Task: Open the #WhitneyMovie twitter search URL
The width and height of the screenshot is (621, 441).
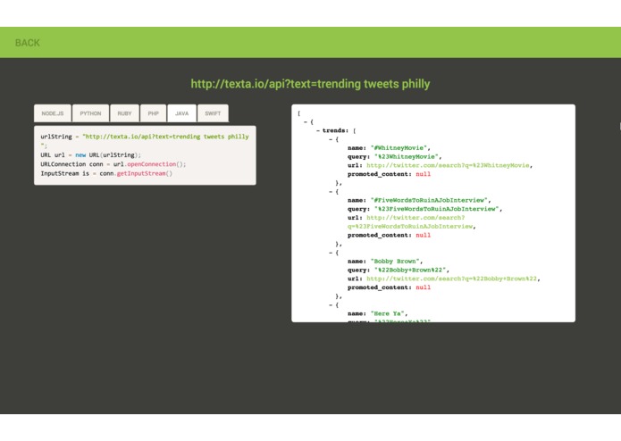Action: [448, 165]
